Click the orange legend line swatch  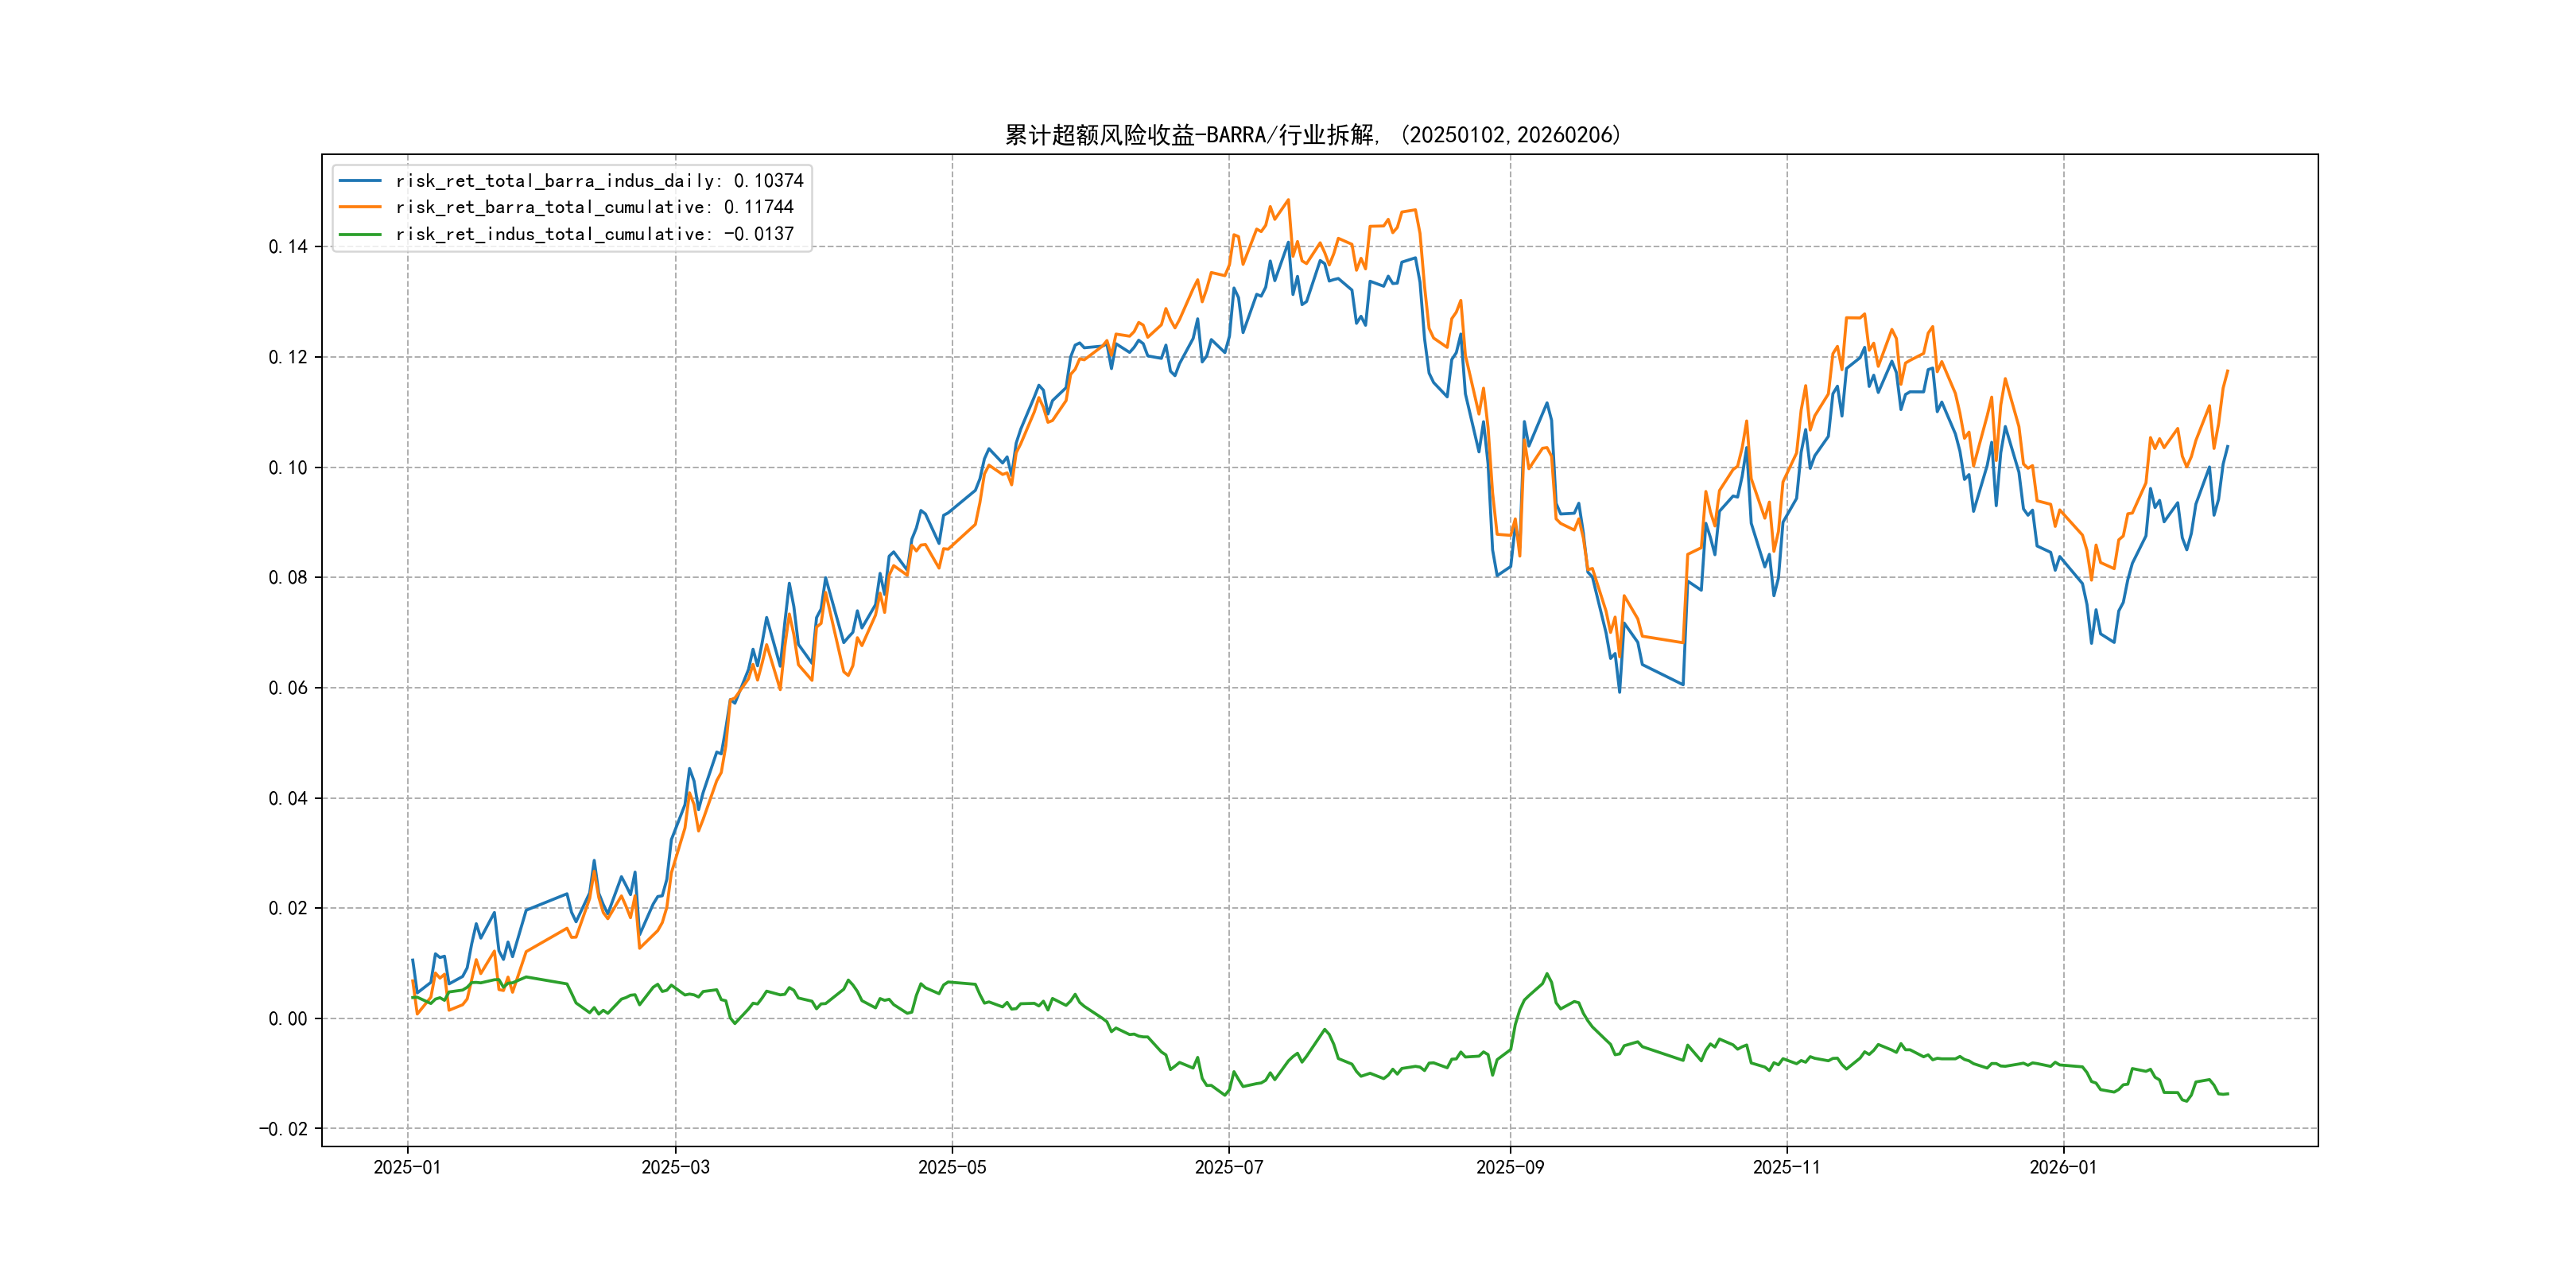click(x=360, y=207)
